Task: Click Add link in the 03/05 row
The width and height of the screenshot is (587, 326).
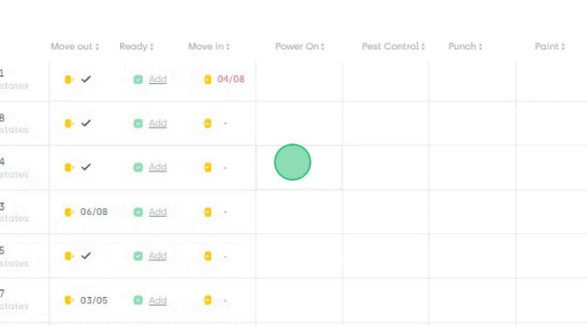Action: tap(158, 301)
